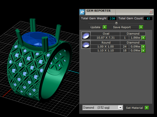Click the Total Gem Count value field
The image size is (157, 117).
pos(148,19)
